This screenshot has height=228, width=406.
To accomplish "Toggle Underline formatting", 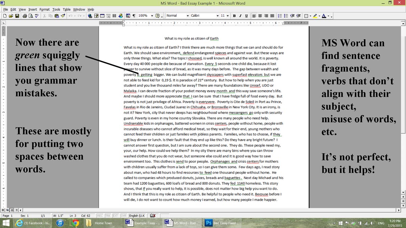I will [x=246, y=16].
